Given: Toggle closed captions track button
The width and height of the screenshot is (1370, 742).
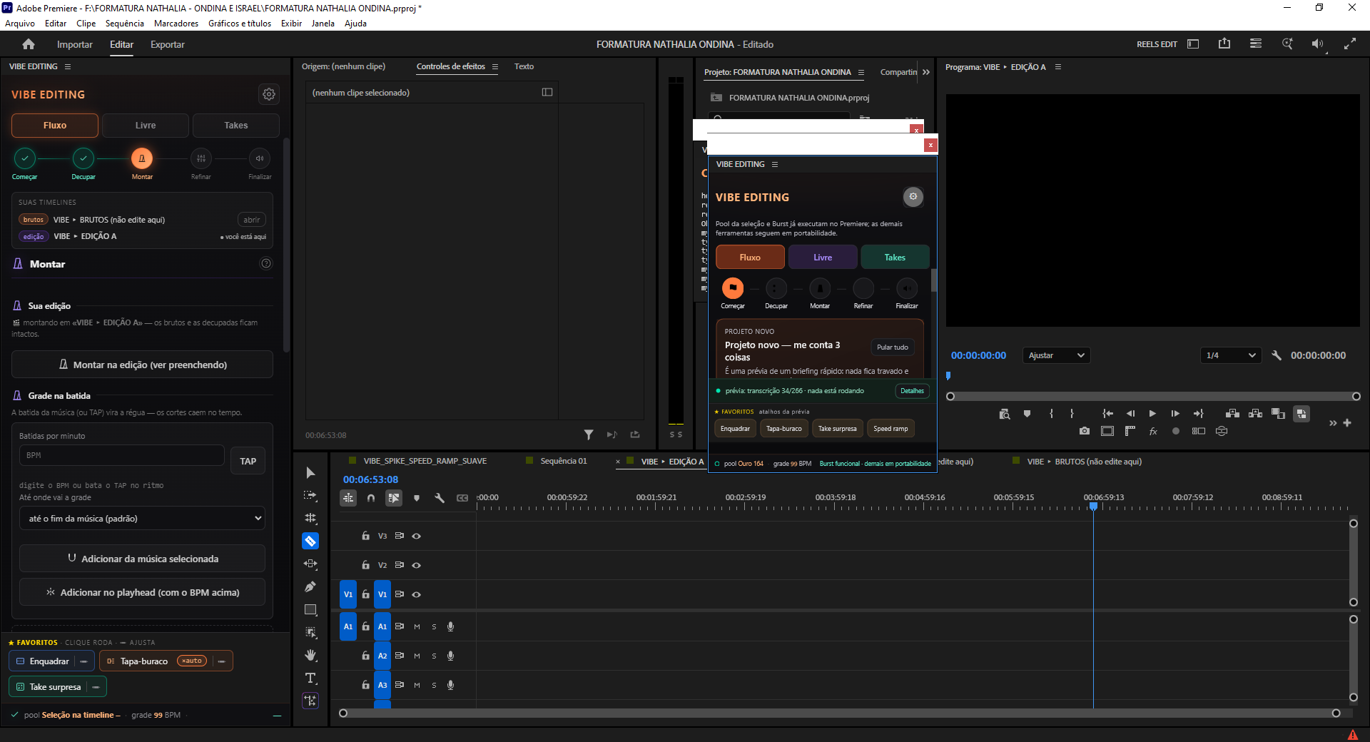Looking at the screenshot, I should tap(462, 498).
